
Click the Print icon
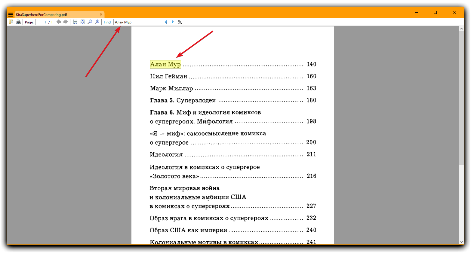tap(18, 22)
